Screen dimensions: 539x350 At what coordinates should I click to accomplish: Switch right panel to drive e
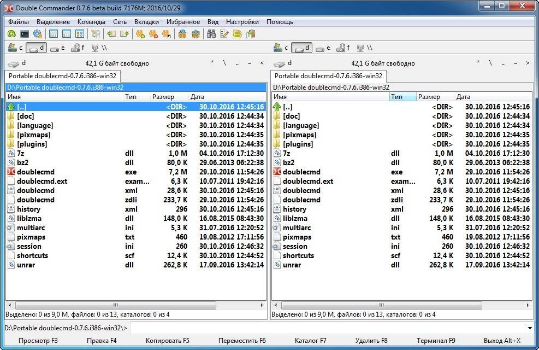[x=322, y=48]
